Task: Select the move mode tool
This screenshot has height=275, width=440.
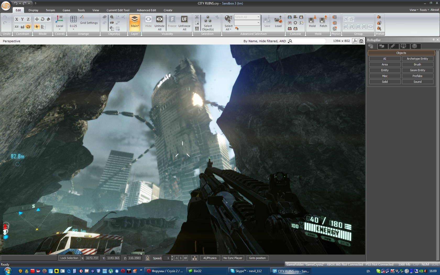Action: pos(37,19)
